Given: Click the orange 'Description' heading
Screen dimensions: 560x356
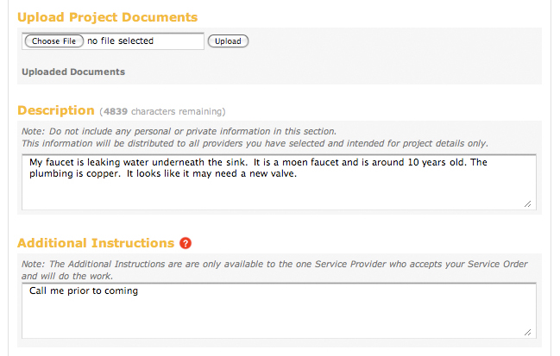Looking at the screenshot, I should pyautogui.click(x=56, y=110).
